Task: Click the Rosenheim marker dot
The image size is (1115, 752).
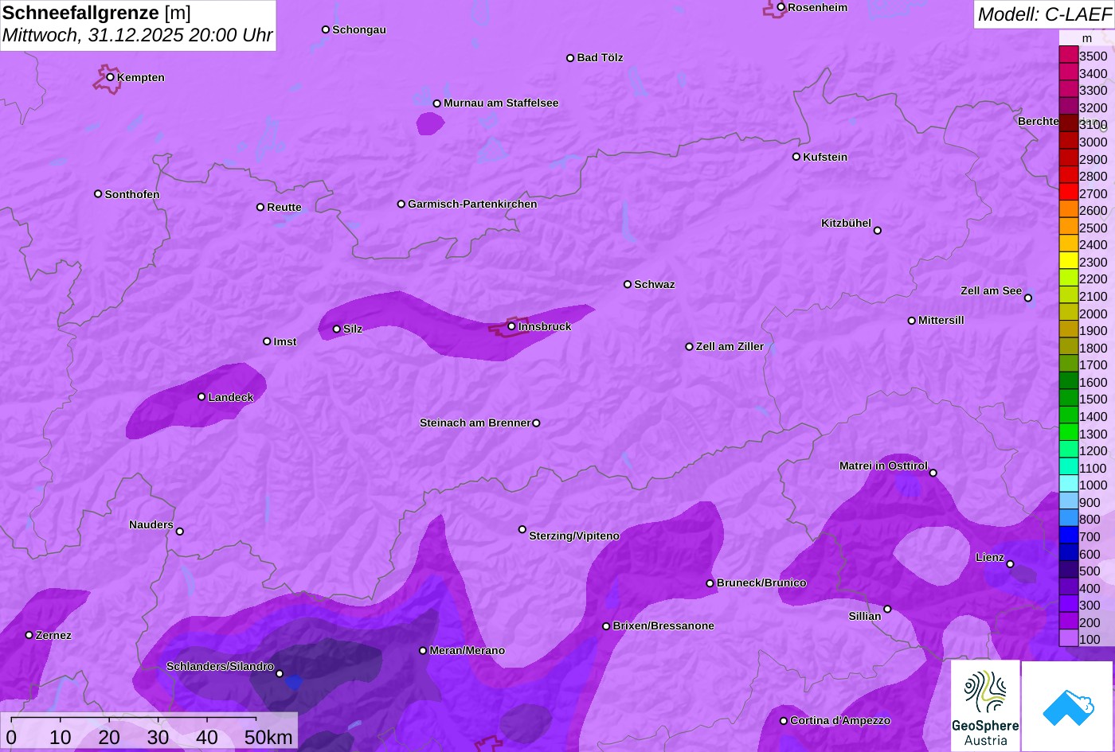Action: (x=780, y=7)
